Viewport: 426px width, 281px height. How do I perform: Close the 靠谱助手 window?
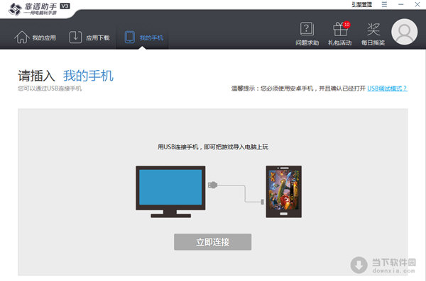(x=417, y=4)
